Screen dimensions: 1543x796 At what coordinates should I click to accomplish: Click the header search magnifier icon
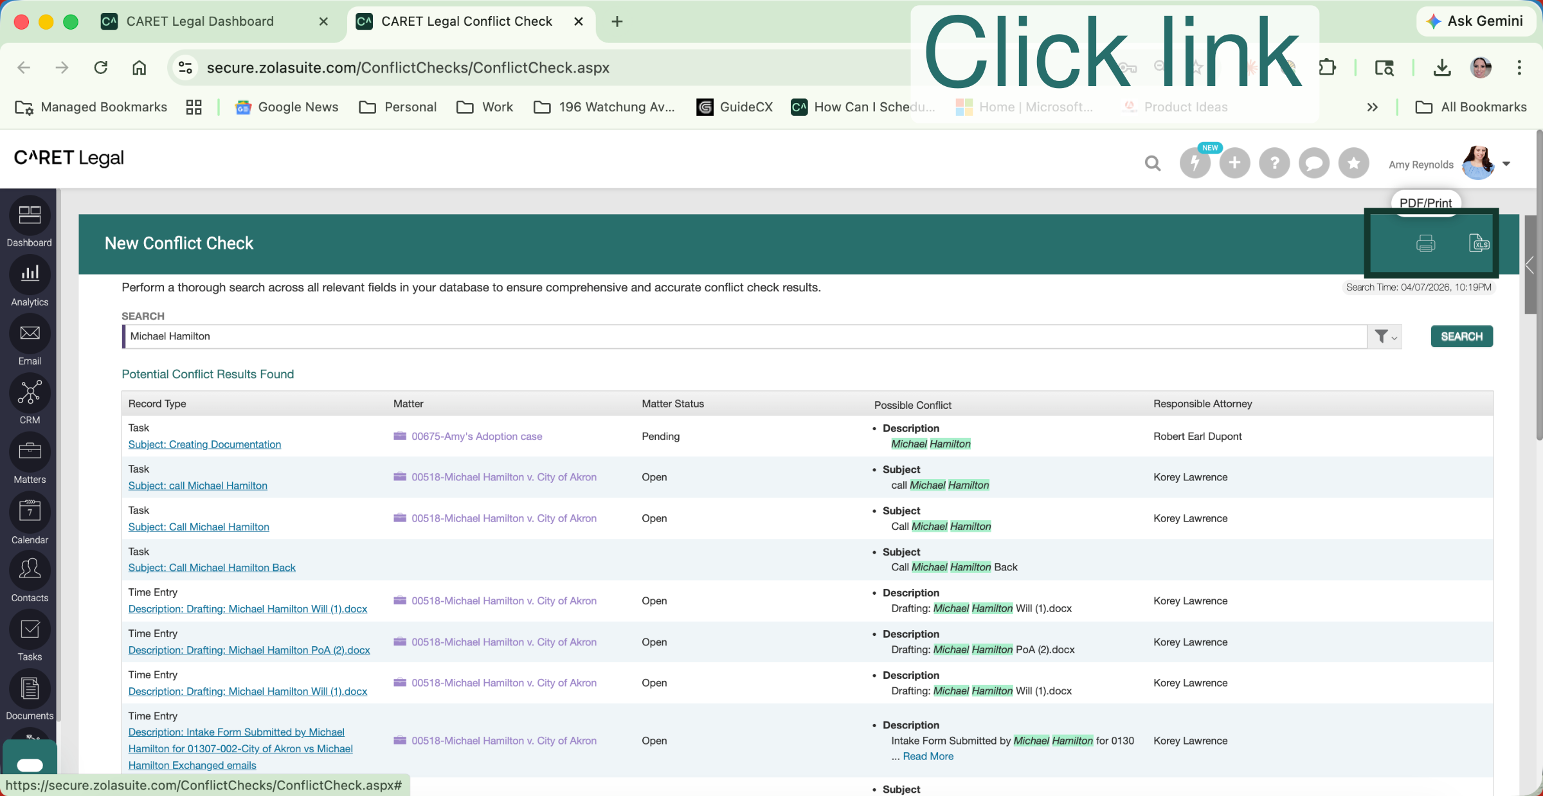[1153, 163]
